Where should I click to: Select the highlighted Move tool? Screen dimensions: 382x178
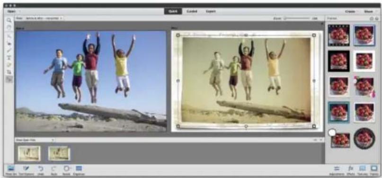(9, 80)
